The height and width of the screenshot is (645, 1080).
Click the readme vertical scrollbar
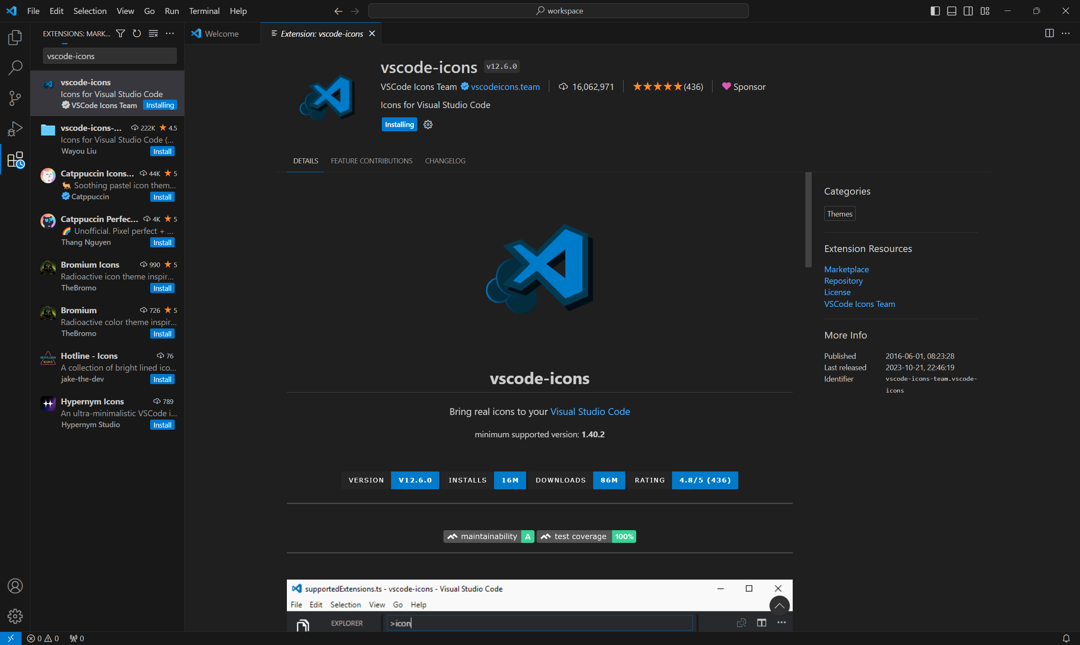(x=808, y=220)
